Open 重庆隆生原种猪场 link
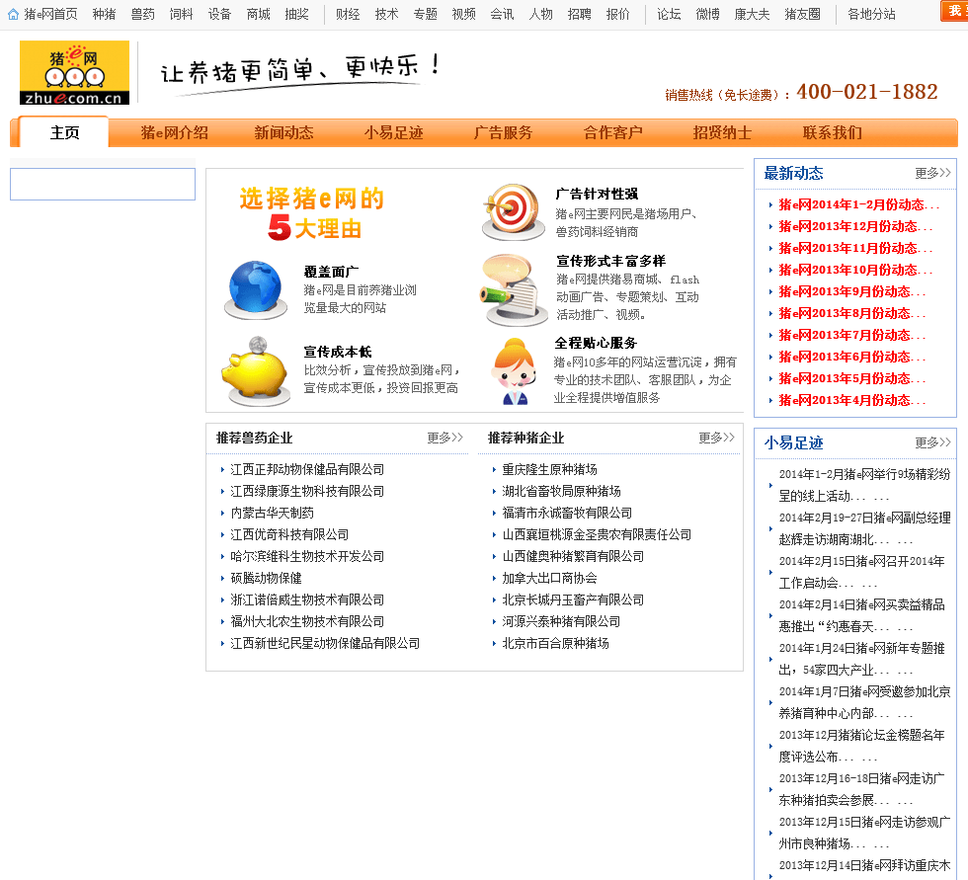Viewport: 968px width, 880px height. (x=549, y=469)
